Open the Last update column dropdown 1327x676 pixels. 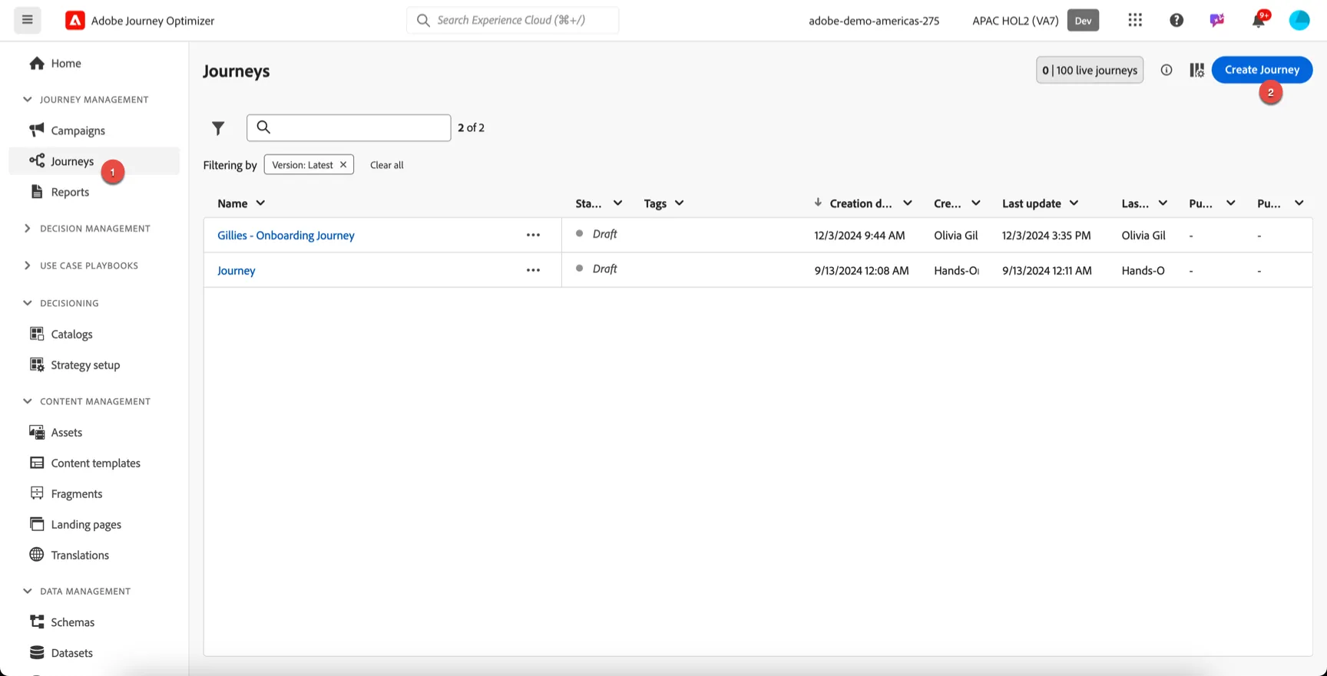(x=1074, y=203)
